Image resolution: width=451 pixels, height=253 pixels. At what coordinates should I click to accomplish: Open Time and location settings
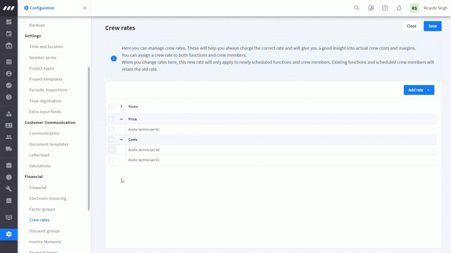pyautogui.click(x=46, y=46)
